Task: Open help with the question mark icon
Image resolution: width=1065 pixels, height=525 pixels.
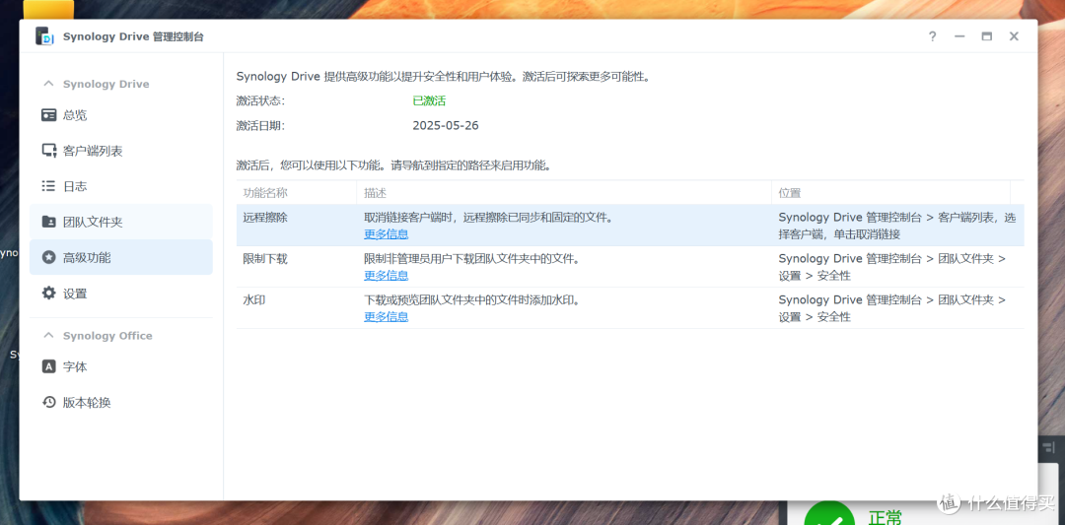Action: pos(933,36)
